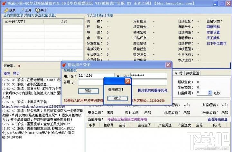
Task: Open 查看海底信息 link
Action: [218, 119]
